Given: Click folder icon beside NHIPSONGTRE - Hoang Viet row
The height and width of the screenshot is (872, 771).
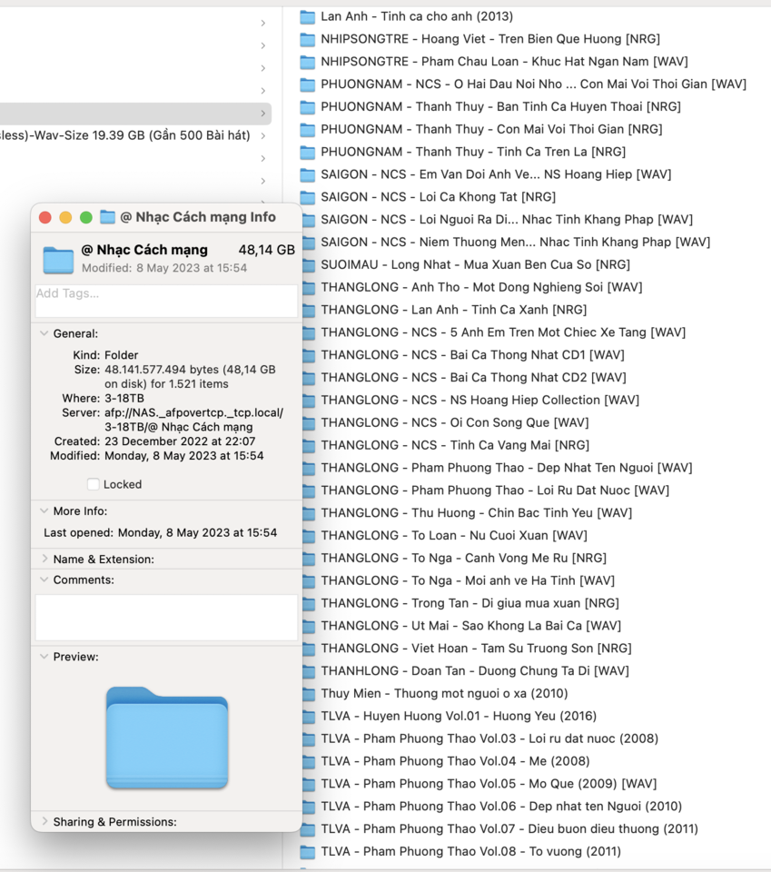Looking at the screenshot, I should coord(307,39).
